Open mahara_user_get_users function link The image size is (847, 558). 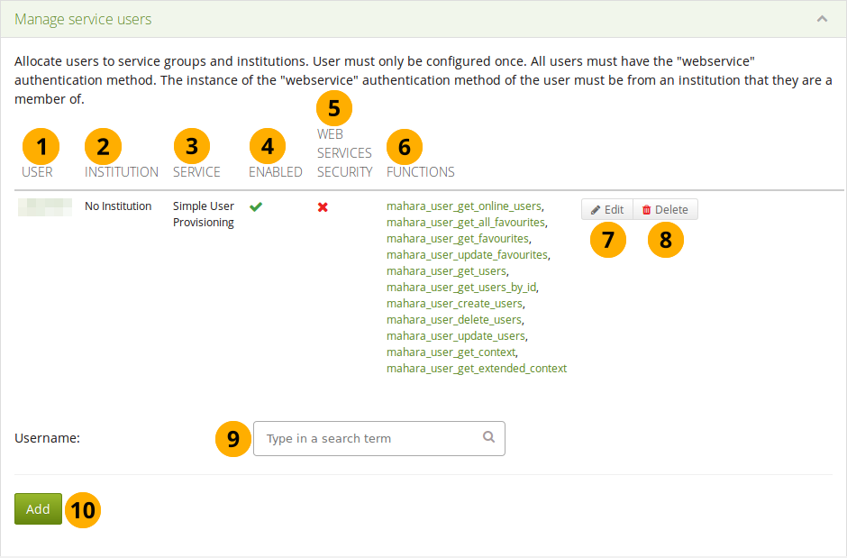446,271
